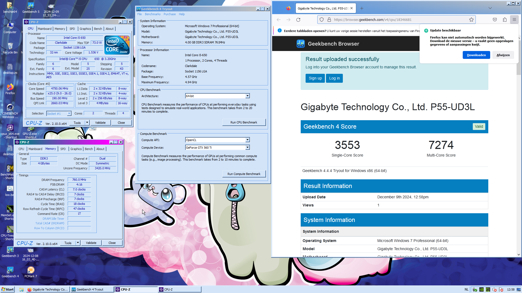
Task: Reload the Geekbench Browser page
Action: pyautogui.click(x=298, y=20)
